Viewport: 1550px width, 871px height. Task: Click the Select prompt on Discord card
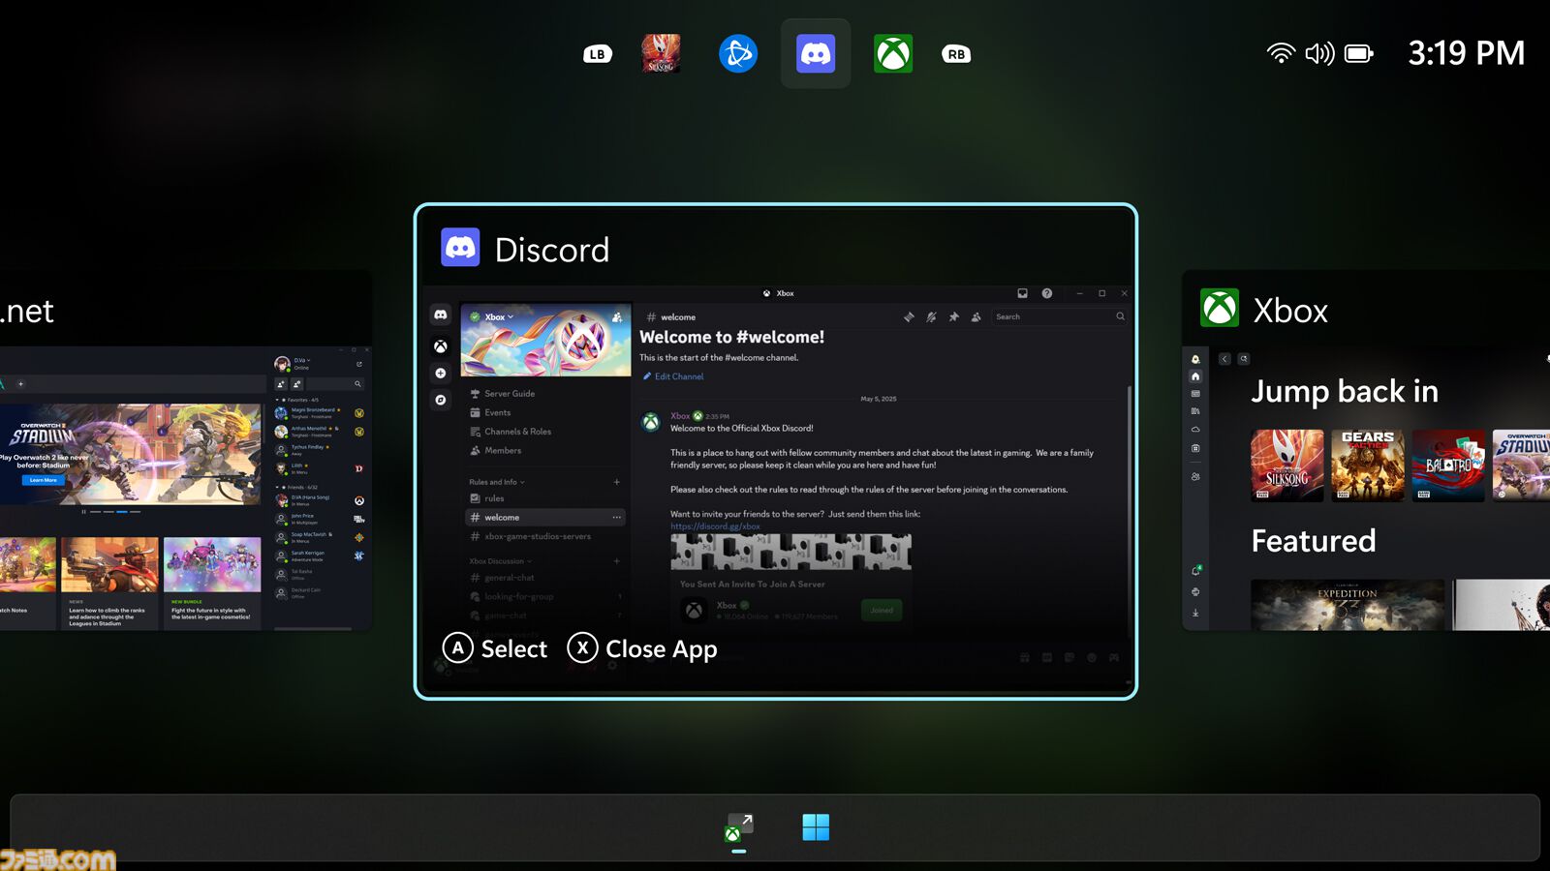coord(495,648)
